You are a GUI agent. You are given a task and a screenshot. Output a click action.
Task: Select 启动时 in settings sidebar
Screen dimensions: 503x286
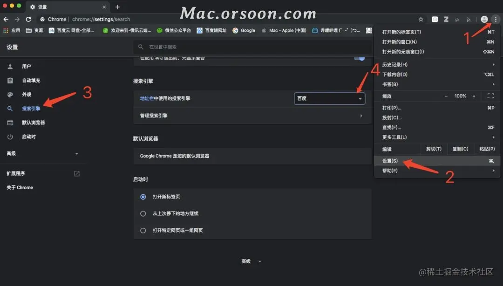(28, 137)
